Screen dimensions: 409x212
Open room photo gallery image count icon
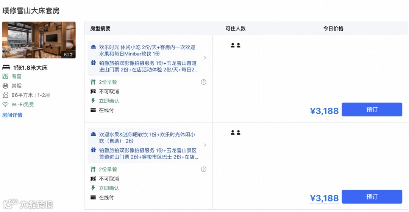point(68,55)
